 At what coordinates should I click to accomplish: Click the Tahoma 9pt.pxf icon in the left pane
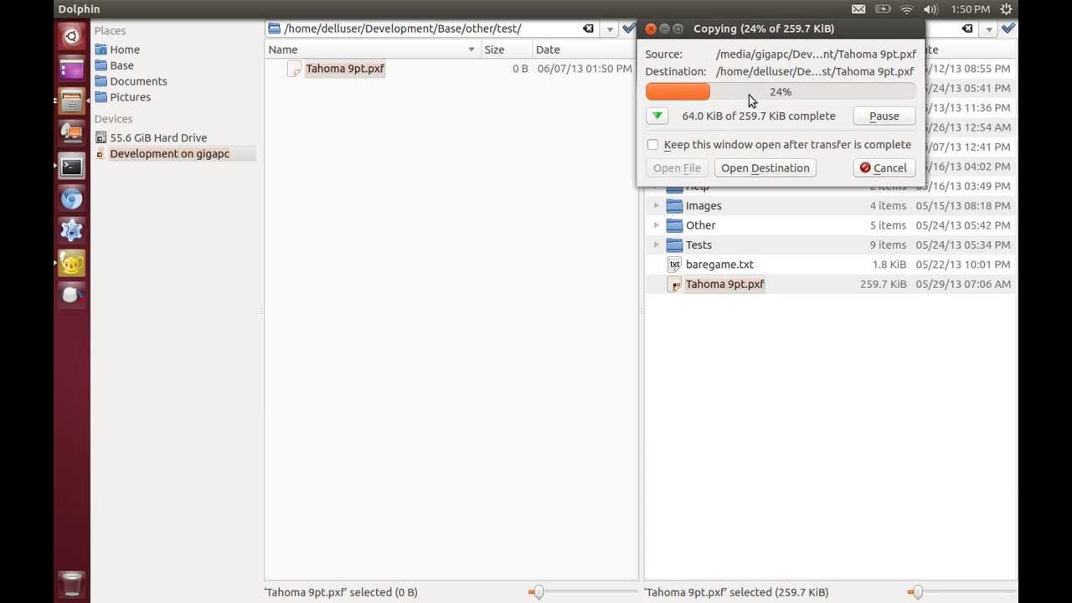(x=294, y=69)
